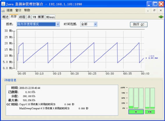165x121 pixels.
Task: Open the 窗口 menu
Action: (18, 10)
